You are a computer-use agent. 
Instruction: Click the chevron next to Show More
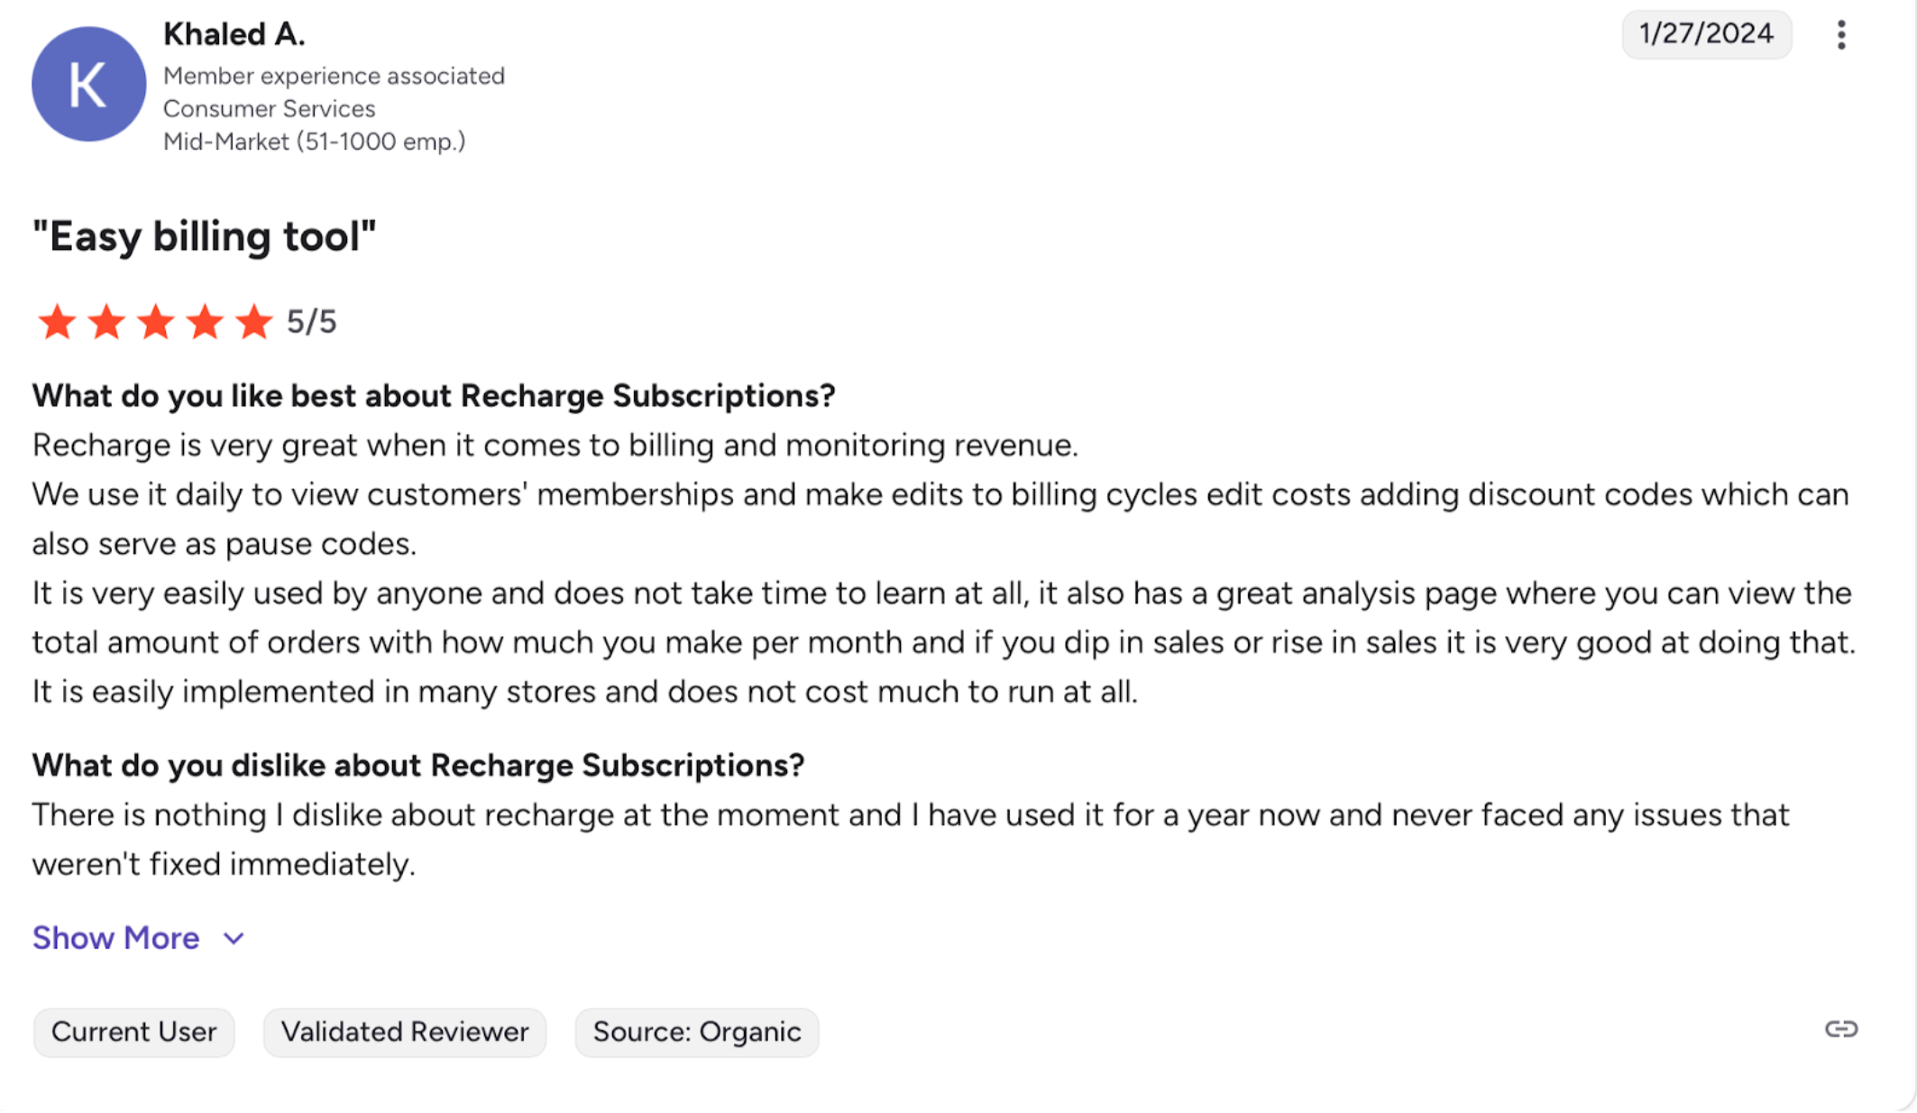(233, 938)
